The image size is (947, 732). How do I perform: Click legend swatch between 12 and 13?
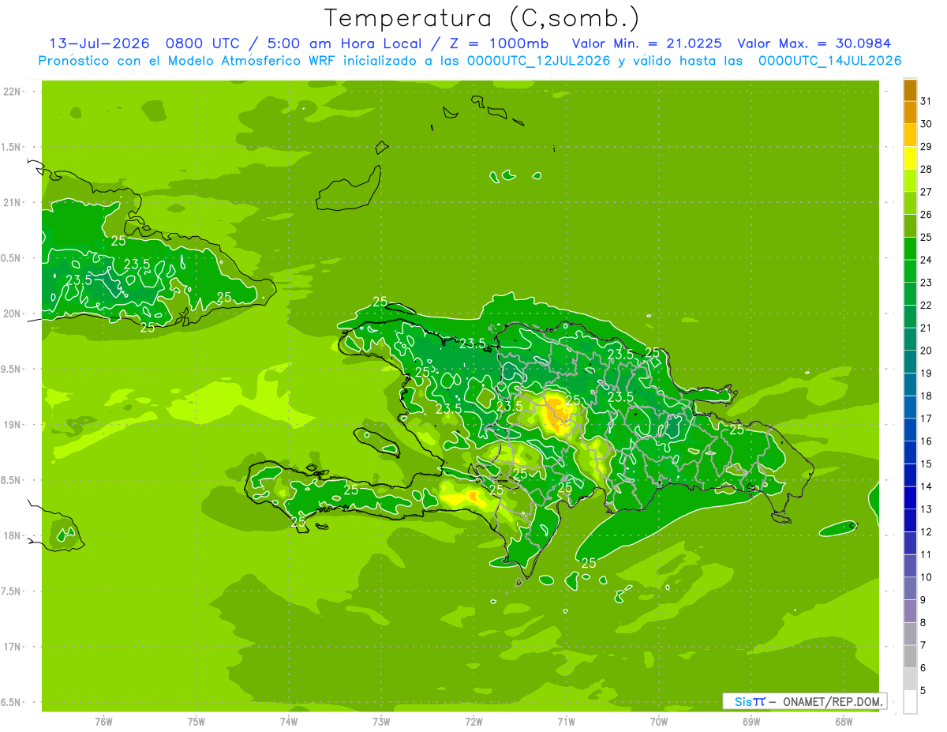click(x=910, y=520)
